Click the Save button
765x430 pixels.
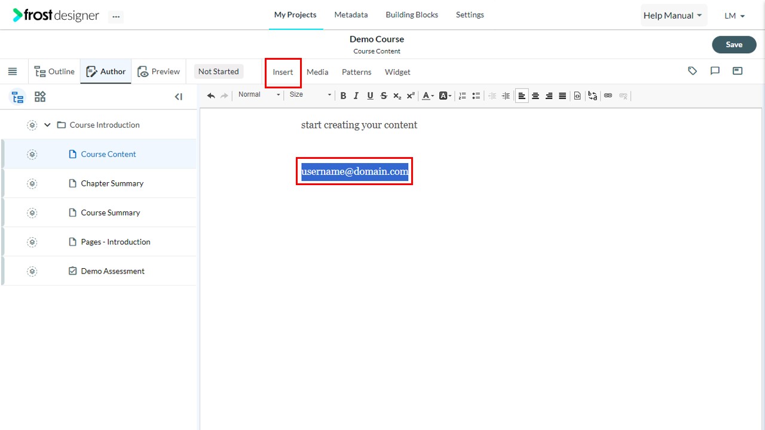click(x=734, y=45)
